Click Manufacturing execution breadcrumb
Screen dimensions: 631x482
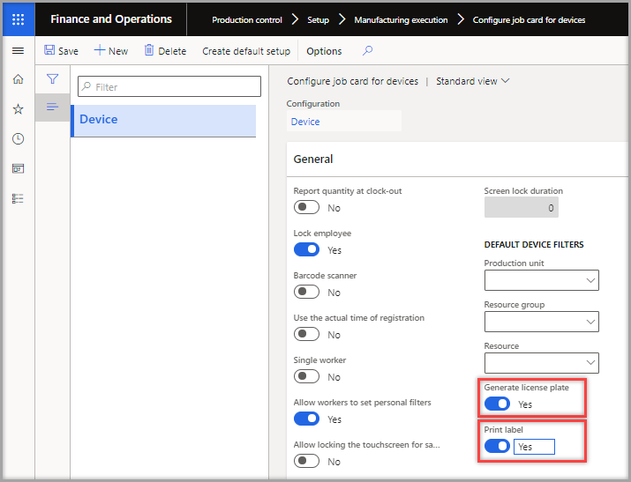click(x=401, y=19)
